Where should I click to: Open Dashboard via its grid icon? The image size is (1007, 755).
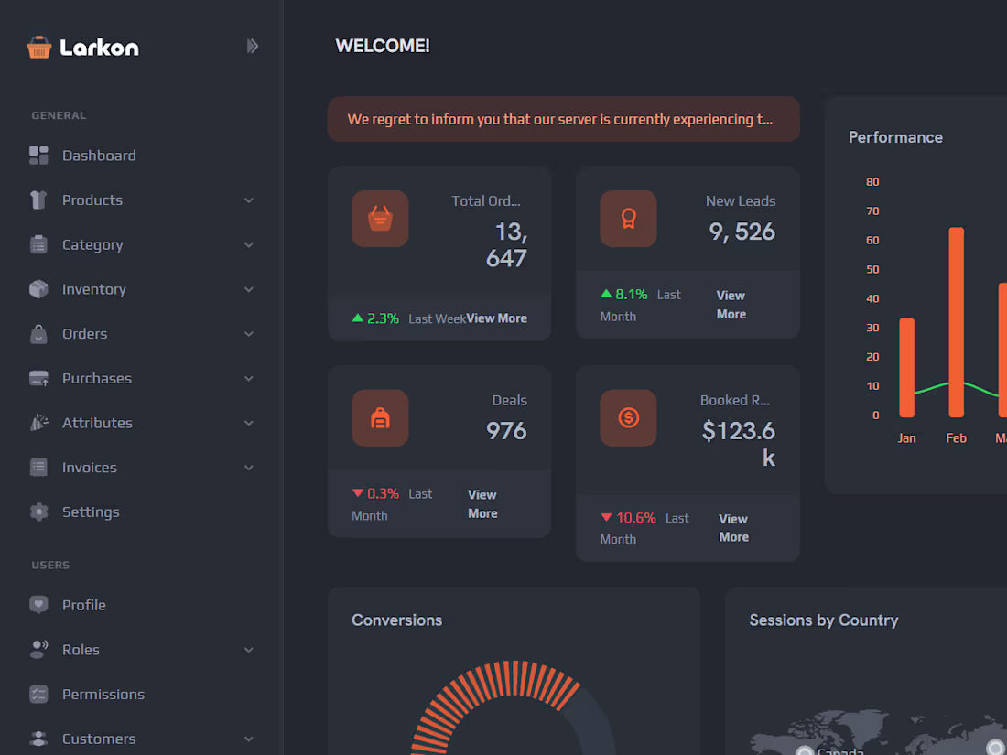tap(38, 155)
